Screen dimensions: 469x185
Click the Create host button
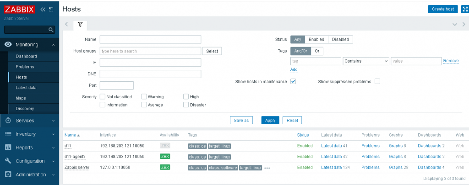click(x=443, y=9)
